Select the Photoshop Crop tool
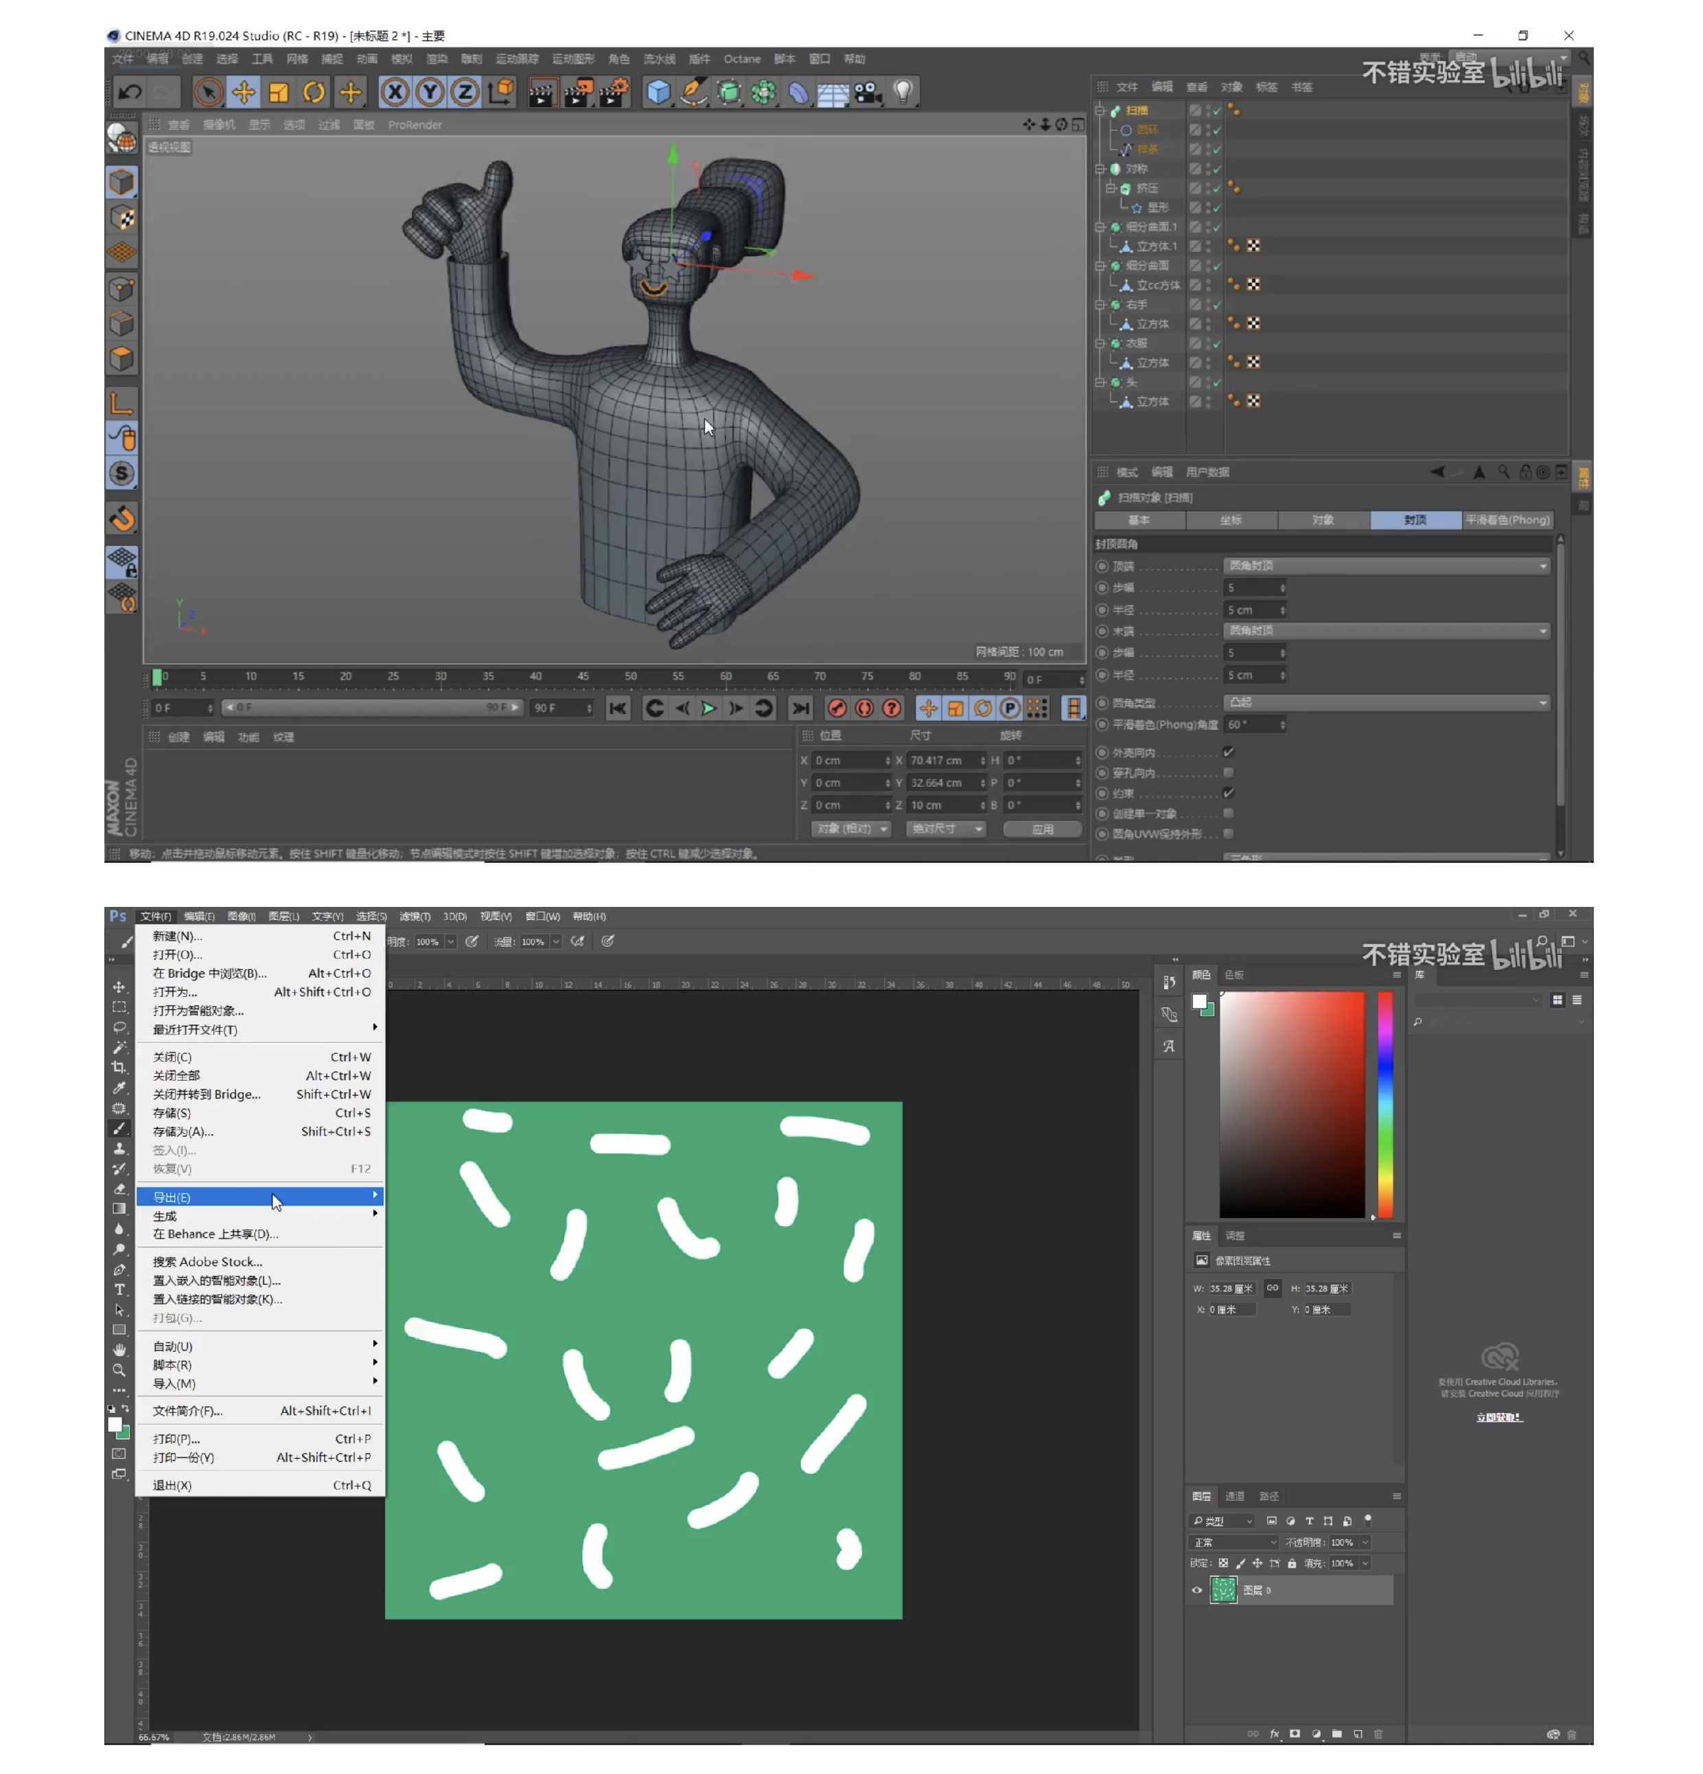1703x1774 pixels. 119,1067
